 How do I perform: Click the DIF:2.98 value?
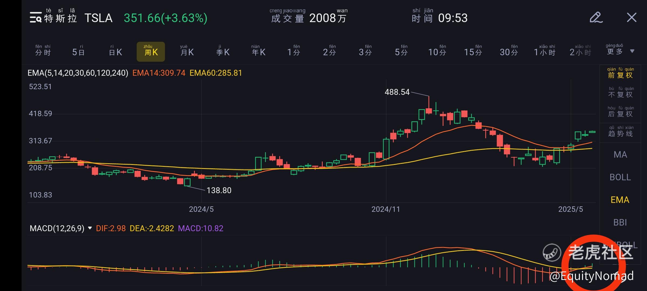[111, 228]
